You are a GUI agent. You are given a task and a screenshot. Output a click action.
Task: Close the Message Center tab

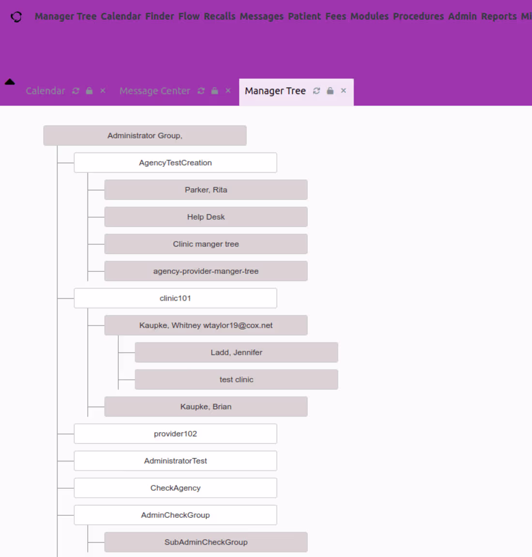click(228, 90)
